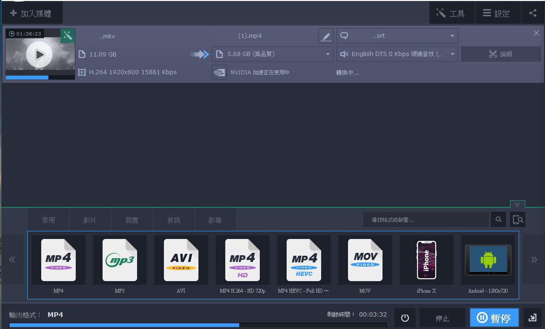Open the Tools (工具) menu
Image resolution: width=545 pixels, height=329 pixels.
coord(452,13)
